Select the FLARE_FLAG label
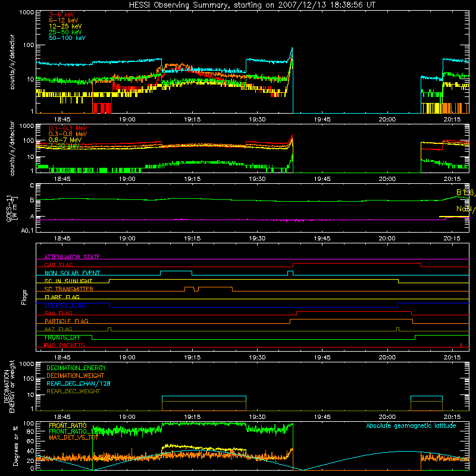 click(62, 297)
